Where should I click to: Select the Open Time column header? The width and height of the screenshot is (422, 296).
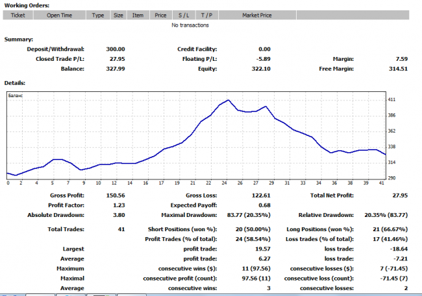[60, 15]
